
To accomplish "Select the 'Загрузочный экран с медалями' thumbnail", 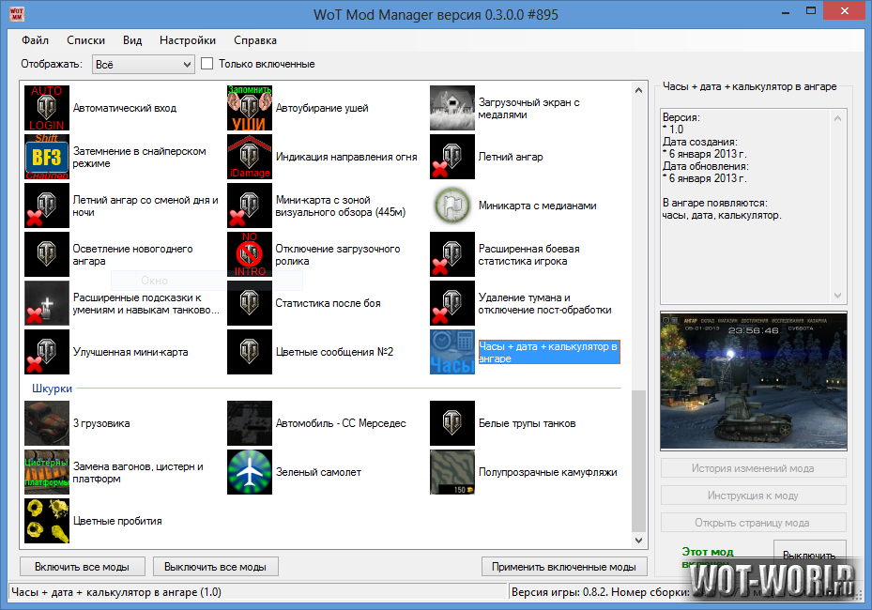I will (x=452, y=108).
